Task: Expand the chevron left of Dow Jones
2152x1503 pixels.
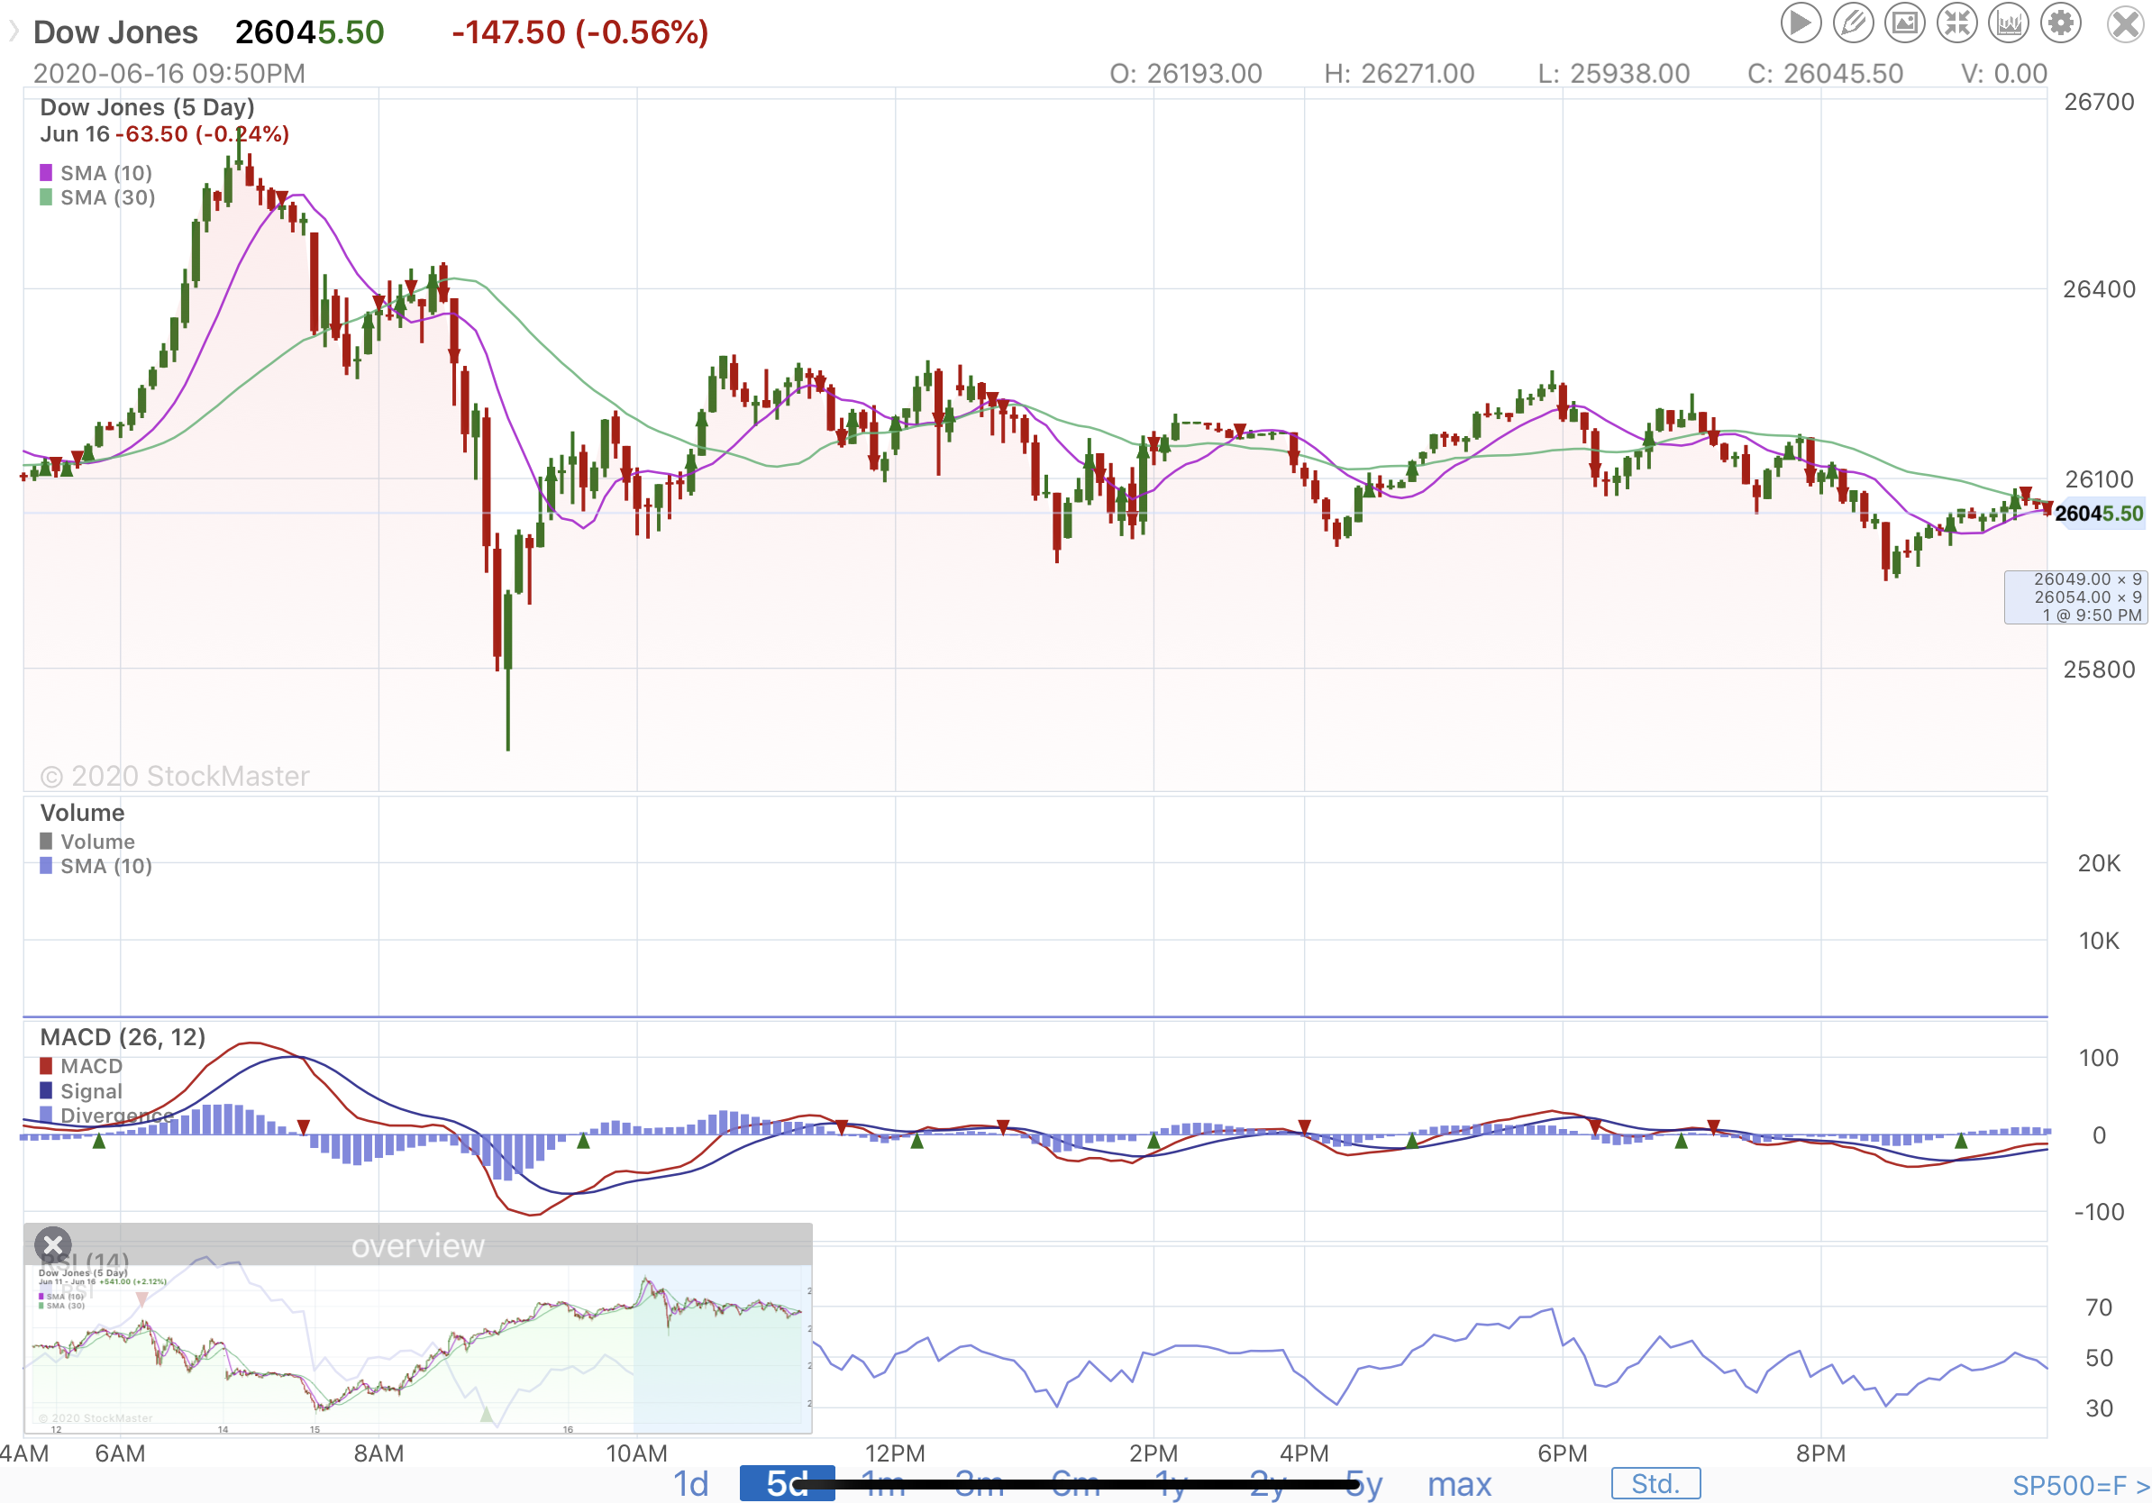Action: click(x=14, y=32)
